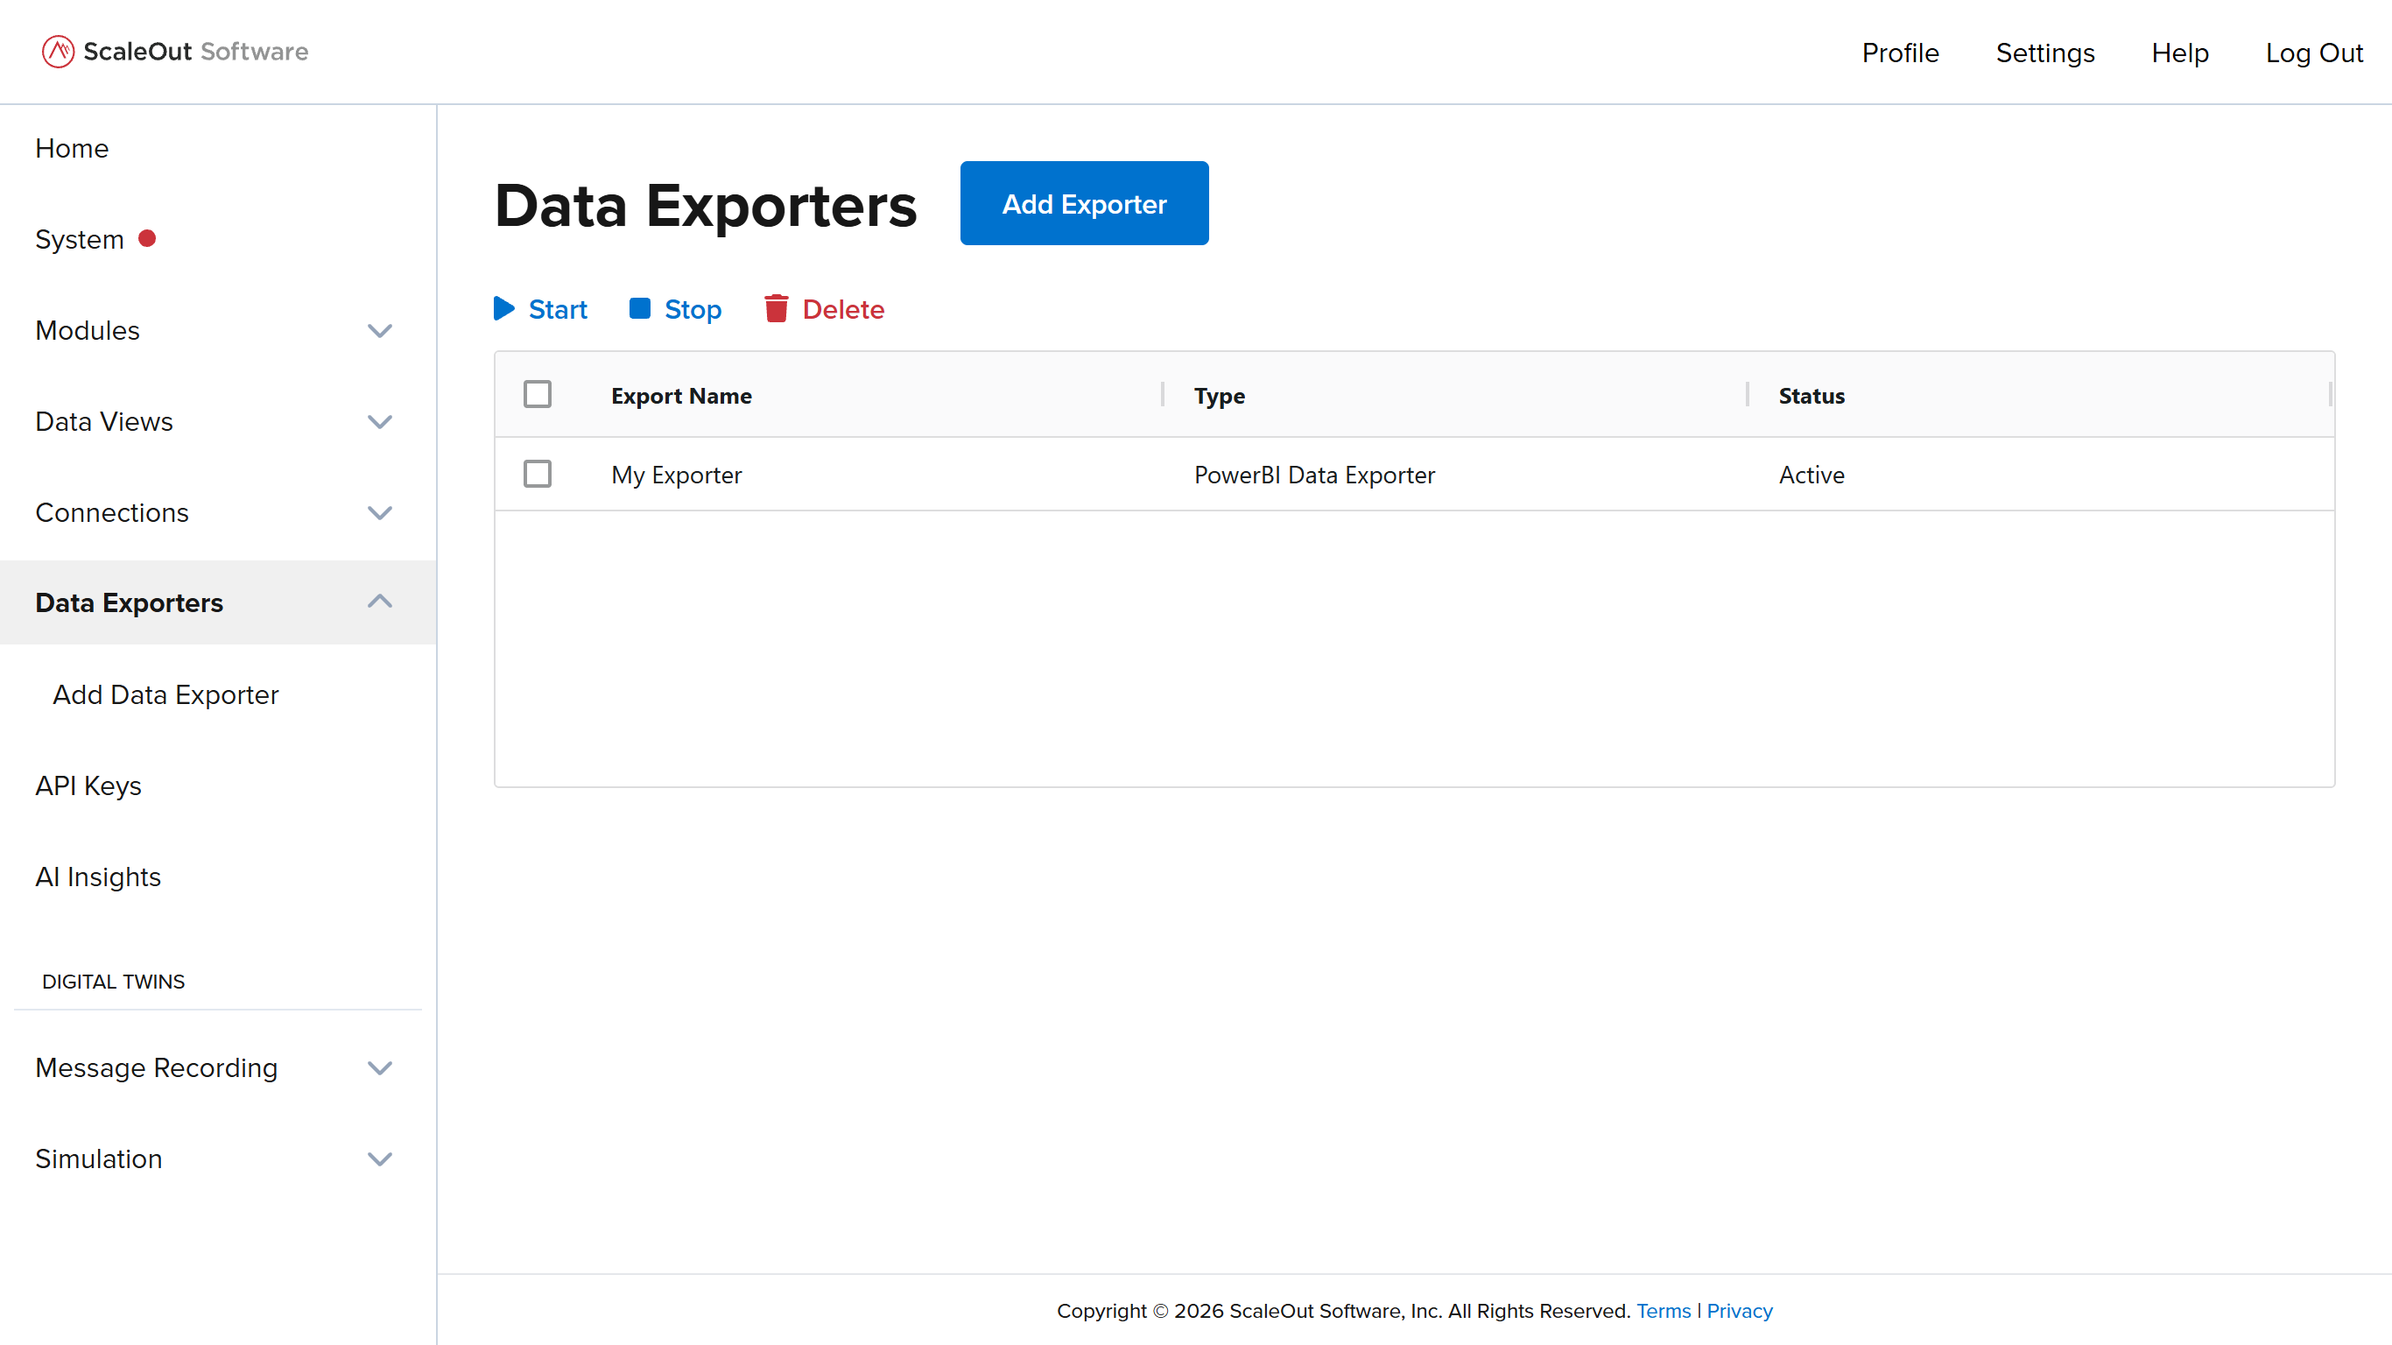The image size is (2392, 1345).
Task: Collapse the Data Exporters chevron
Action: point(380,601)
